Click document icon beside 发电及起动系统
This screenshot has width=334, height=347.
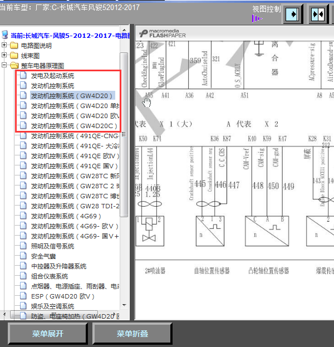23,75
